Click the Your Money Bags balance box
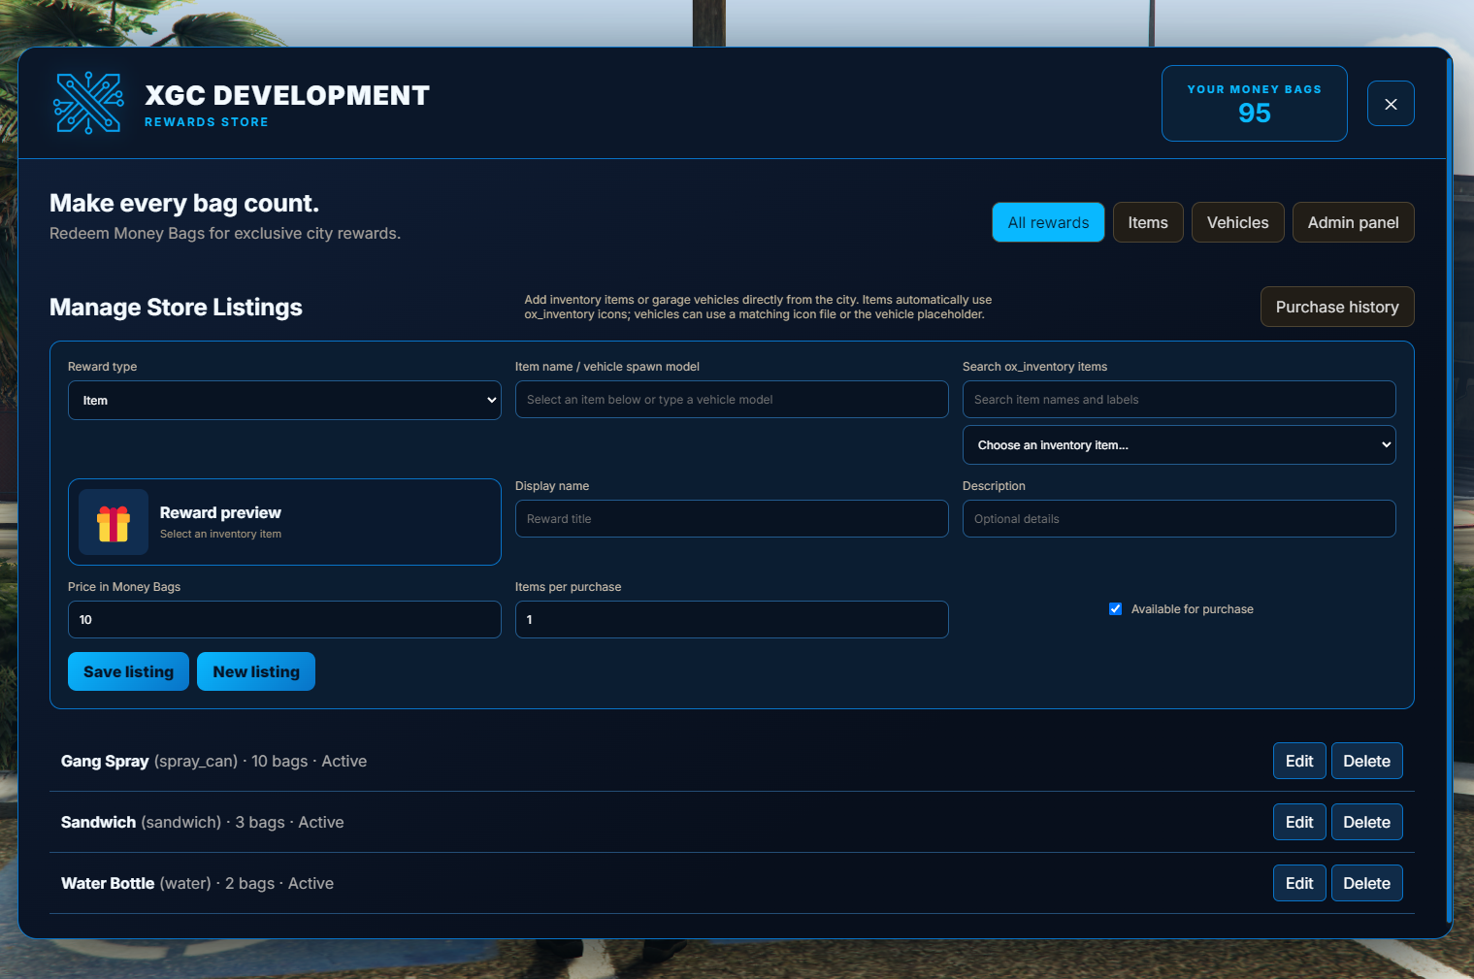The width and height of the screenshot is (1474, 979). click(1254, 104)
